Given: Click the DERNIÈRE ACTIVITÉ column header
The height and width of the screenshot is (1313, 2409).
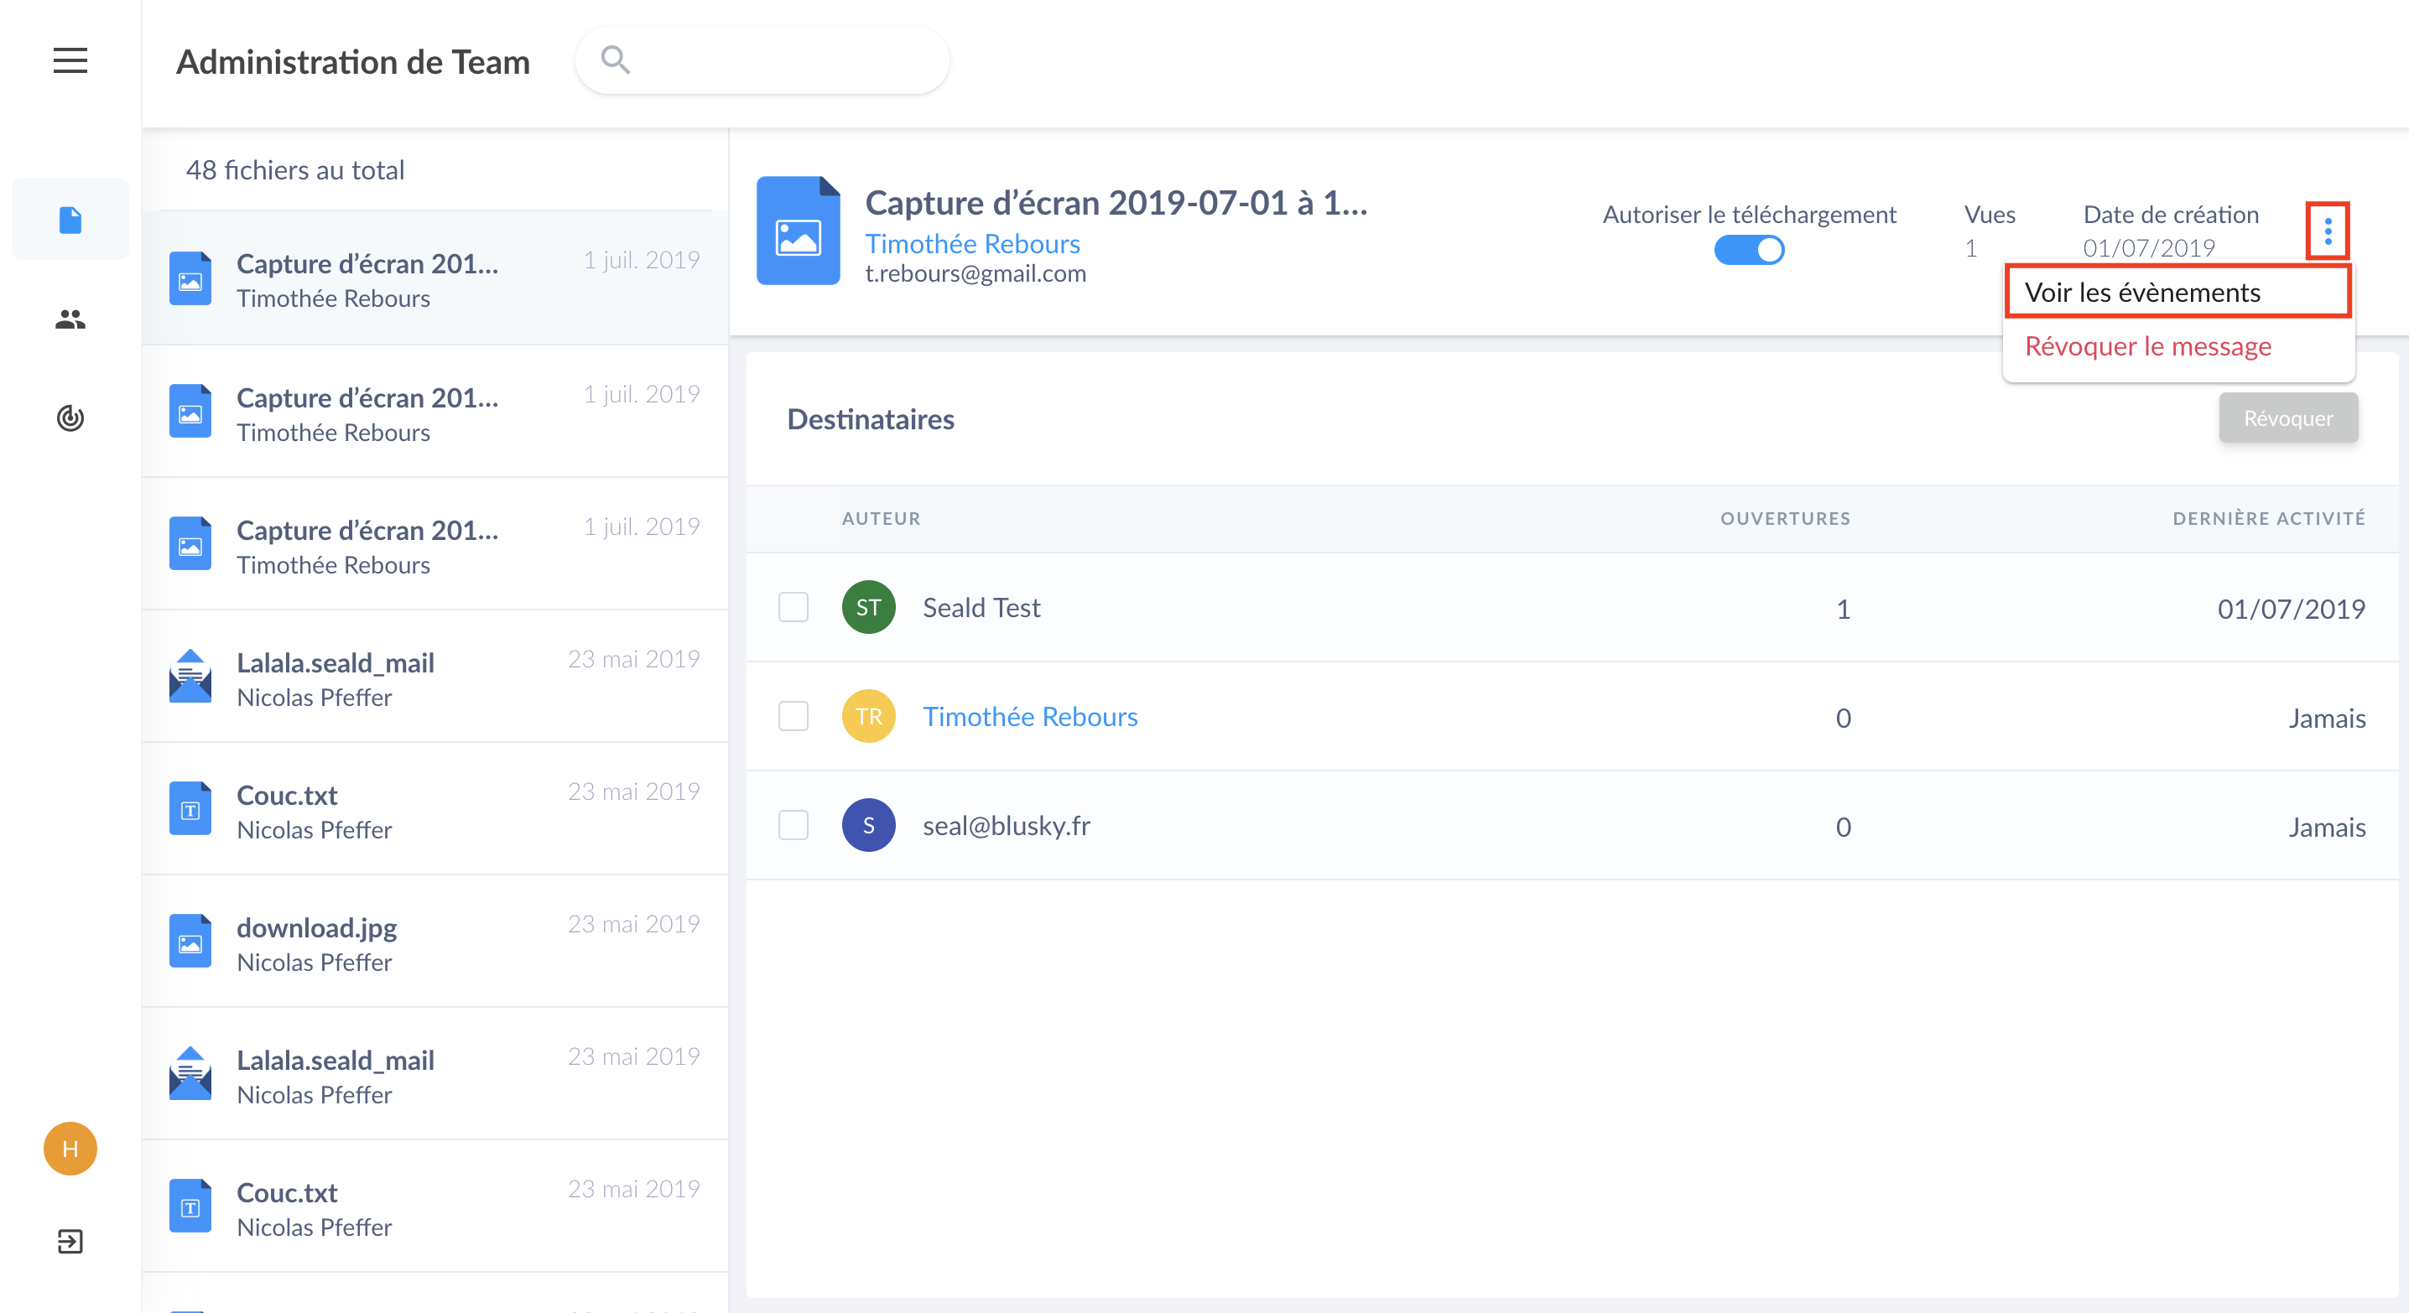Looking at the screenshot, I should [x=2269, y=519].
